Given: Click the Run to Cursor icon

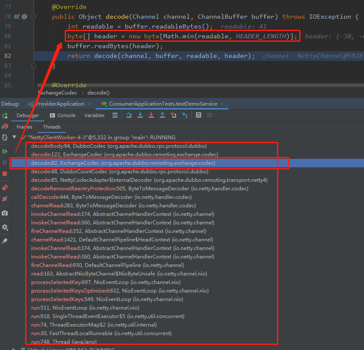Looking at the screenshot, I should (185, 115).
